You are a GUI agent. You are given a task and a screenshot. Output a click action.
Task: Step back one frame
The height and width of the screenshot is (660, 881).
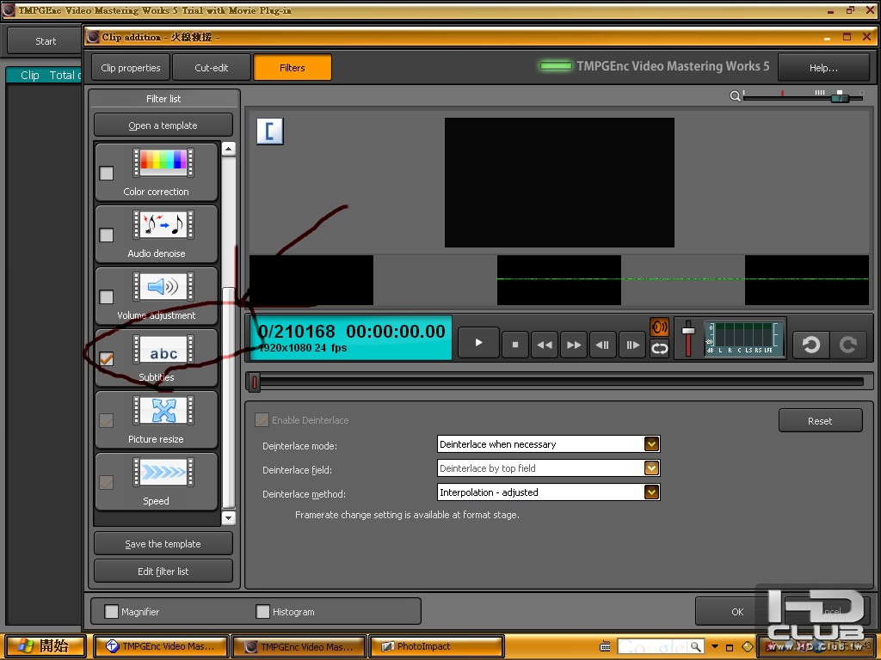pyautogui.click(x=602, y=344)
